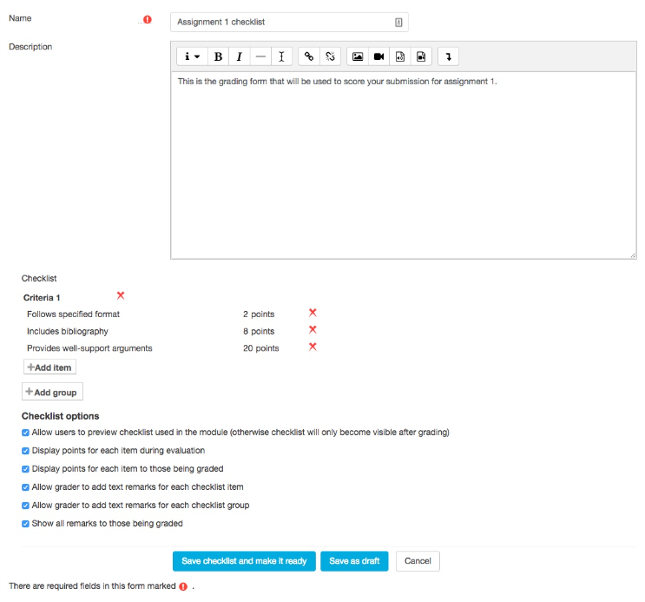
Task: Add a new item to Criteria 1
Action: coord(49,367)
